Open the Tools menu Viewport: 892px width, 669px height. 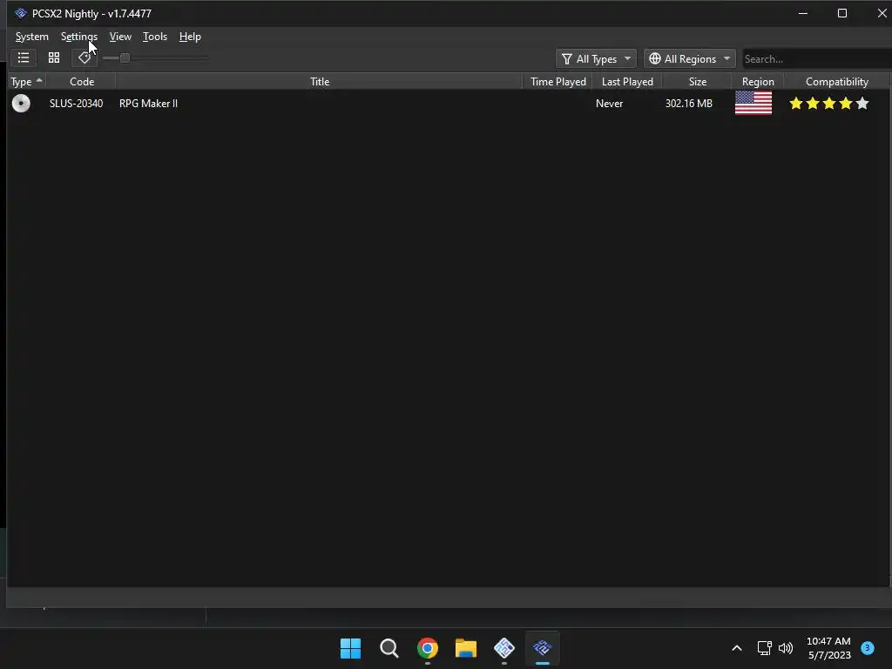tap(155, 37)
